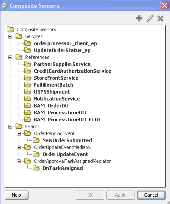This screenshot has width=170, height=204.
Task: Click the Help button
Action: (16, 195)
